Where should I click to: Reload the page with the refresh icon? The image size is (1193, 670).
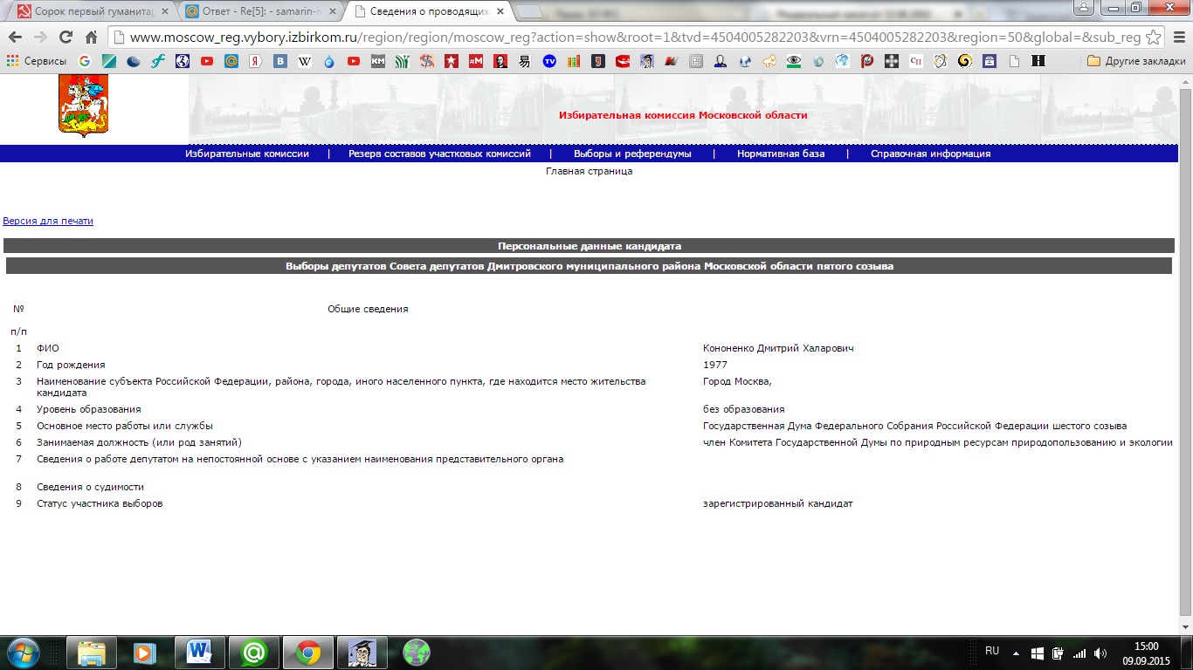click(66, 38)
